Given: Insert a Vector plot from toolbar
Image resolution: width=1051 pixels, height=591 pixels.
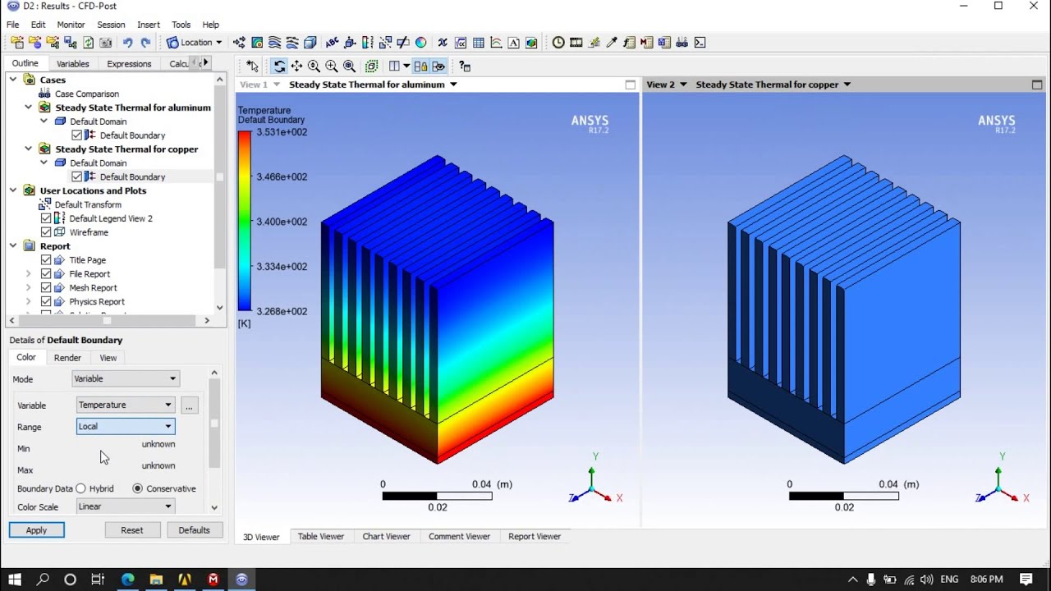Looking at the screenshot, I should point(239,42).
